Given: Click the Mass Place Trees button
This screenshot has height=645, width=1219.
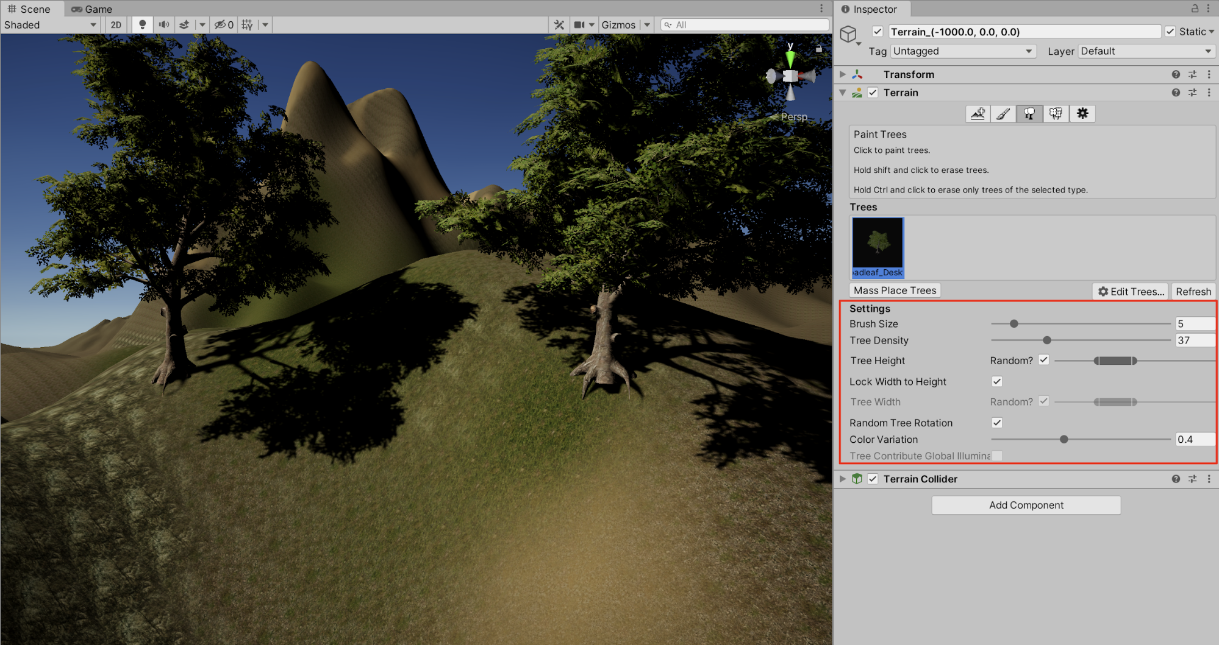Looking at the screenshot, I should pos(895,291).
